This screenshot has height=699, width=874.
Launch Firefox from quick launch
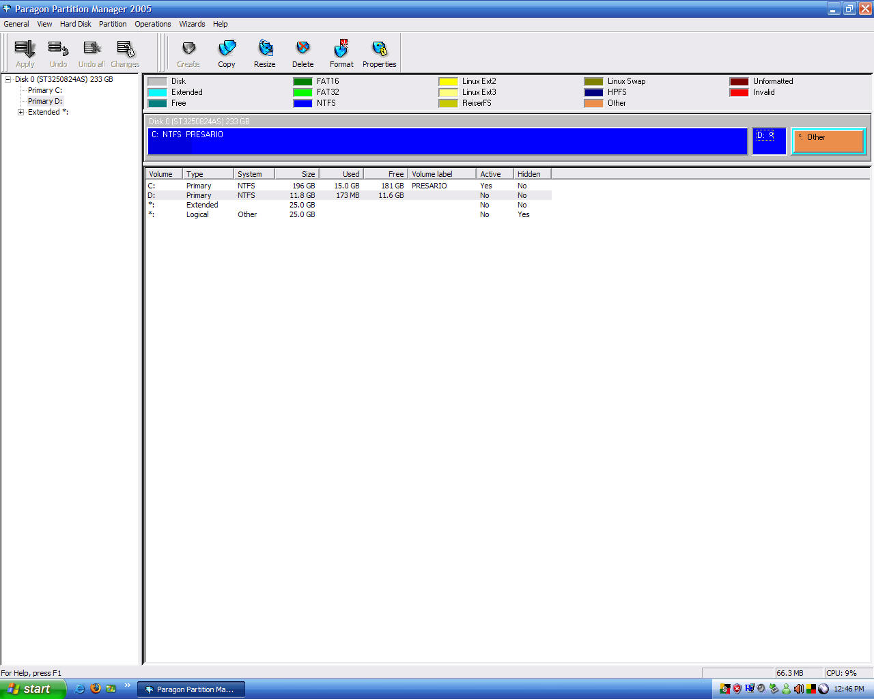click(96, 689)
